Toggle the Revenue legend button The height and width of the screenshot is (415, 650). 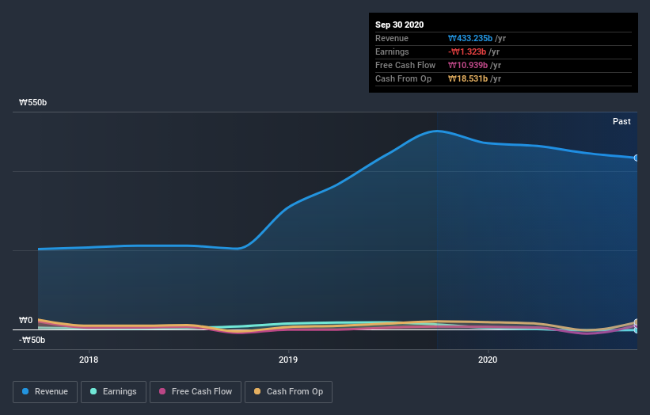(x=45, y=392)
